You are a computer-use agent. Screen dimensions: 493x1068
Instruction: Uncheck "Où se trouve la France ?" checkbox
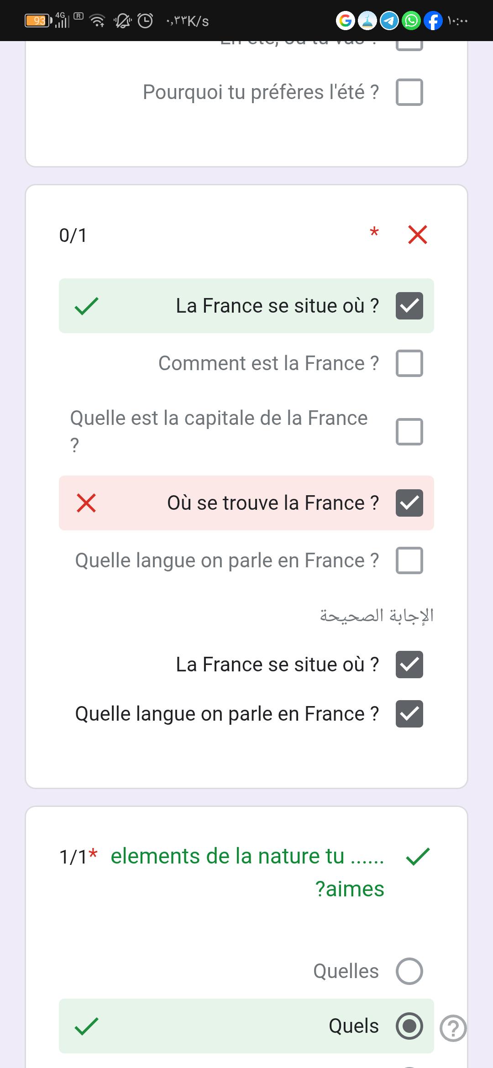pos(409,503)
